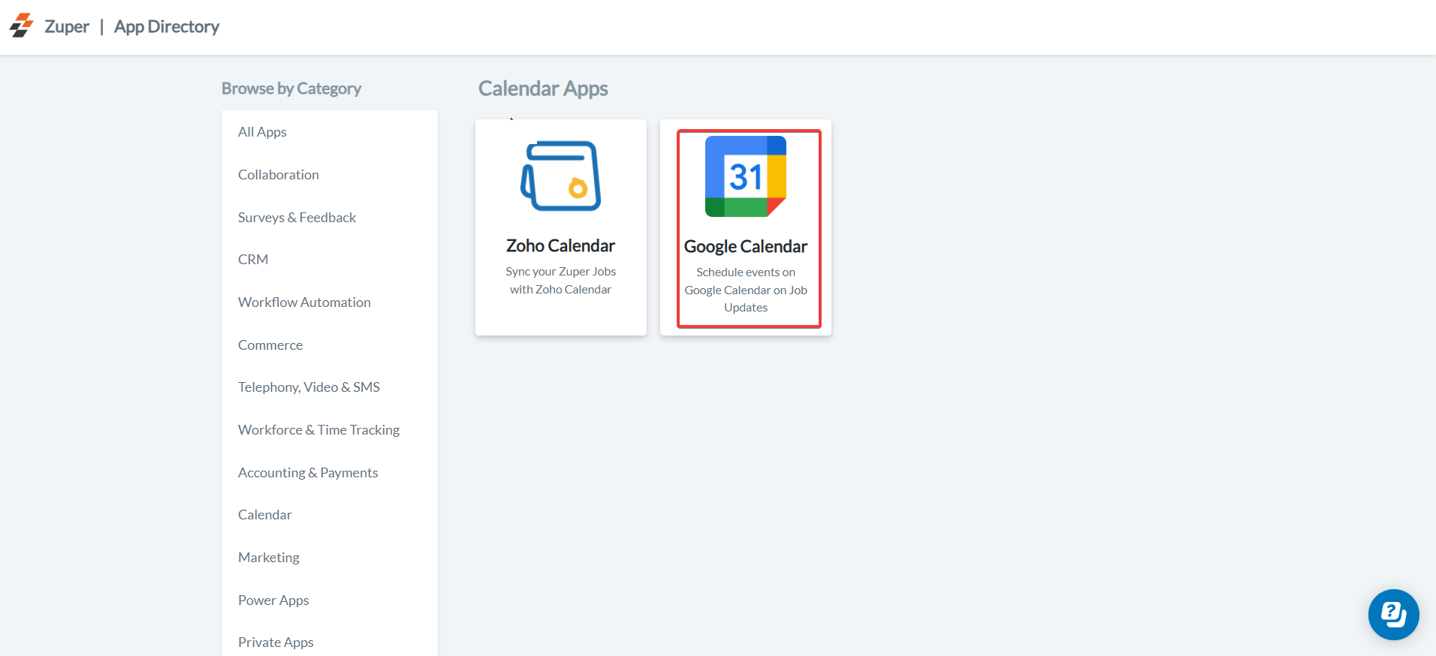Browse Workflow Automation apps
1436x656 pixels.
(x=304, y=302)
